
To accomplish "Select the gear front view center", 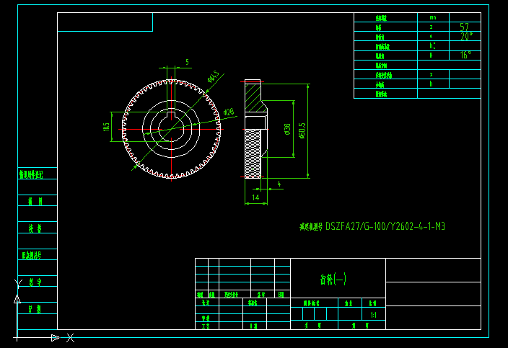I will point(172,128).
